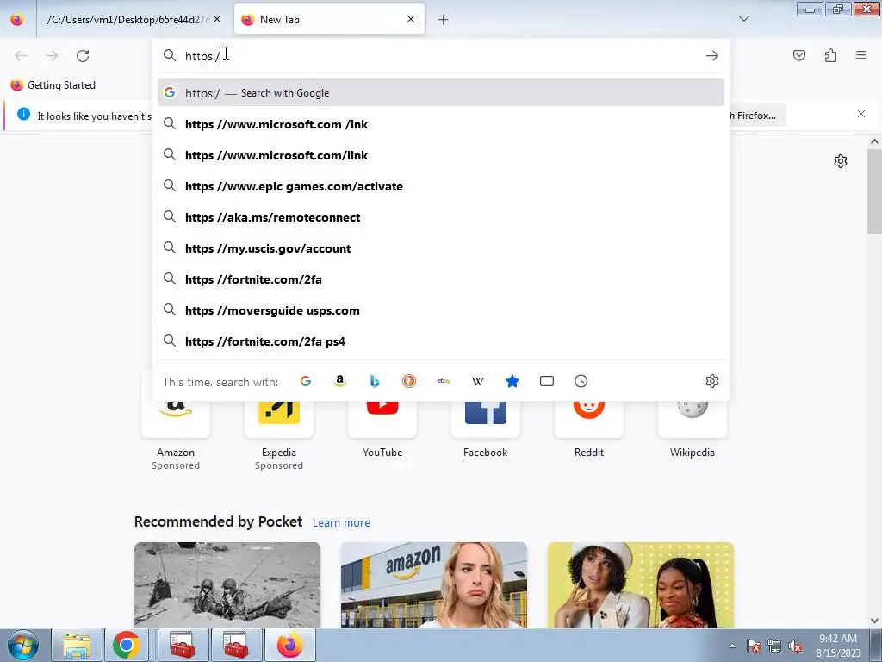Go forward to next page
Image resolution: width=882 pixels, height=662 pixels.
point(52,56)
